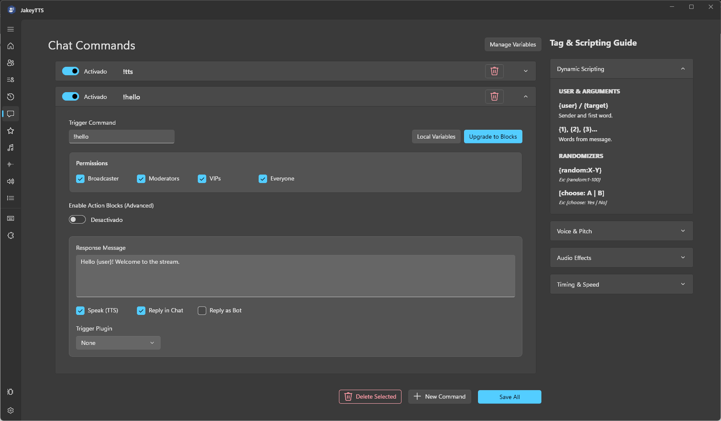Minimize the JakeyTTS window

click(672, 7)
